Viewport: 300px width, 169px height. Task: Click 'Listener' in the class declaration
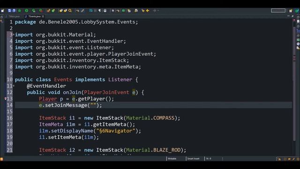pos(120,79)
